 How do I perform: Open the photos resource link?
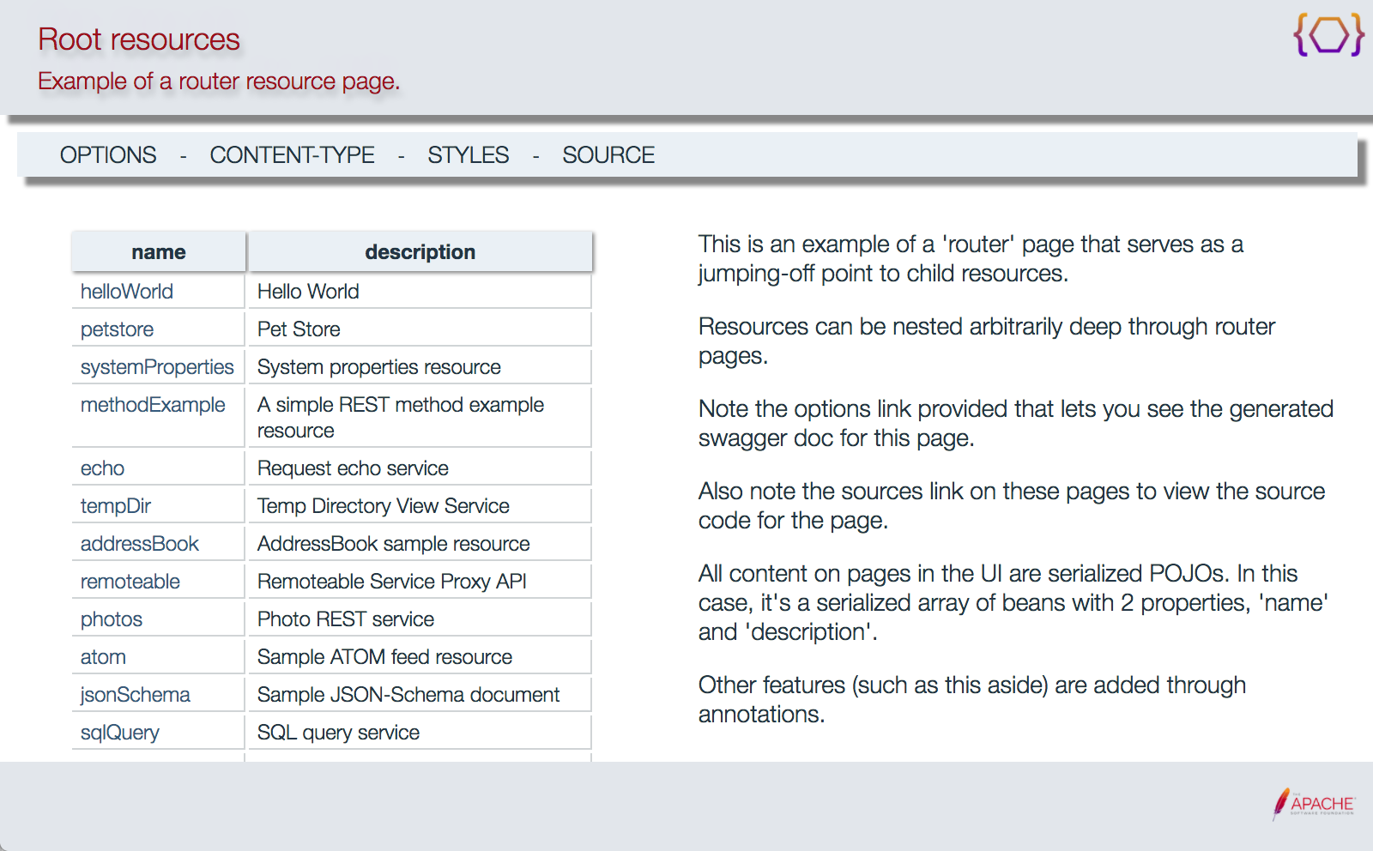pos(112,619)
